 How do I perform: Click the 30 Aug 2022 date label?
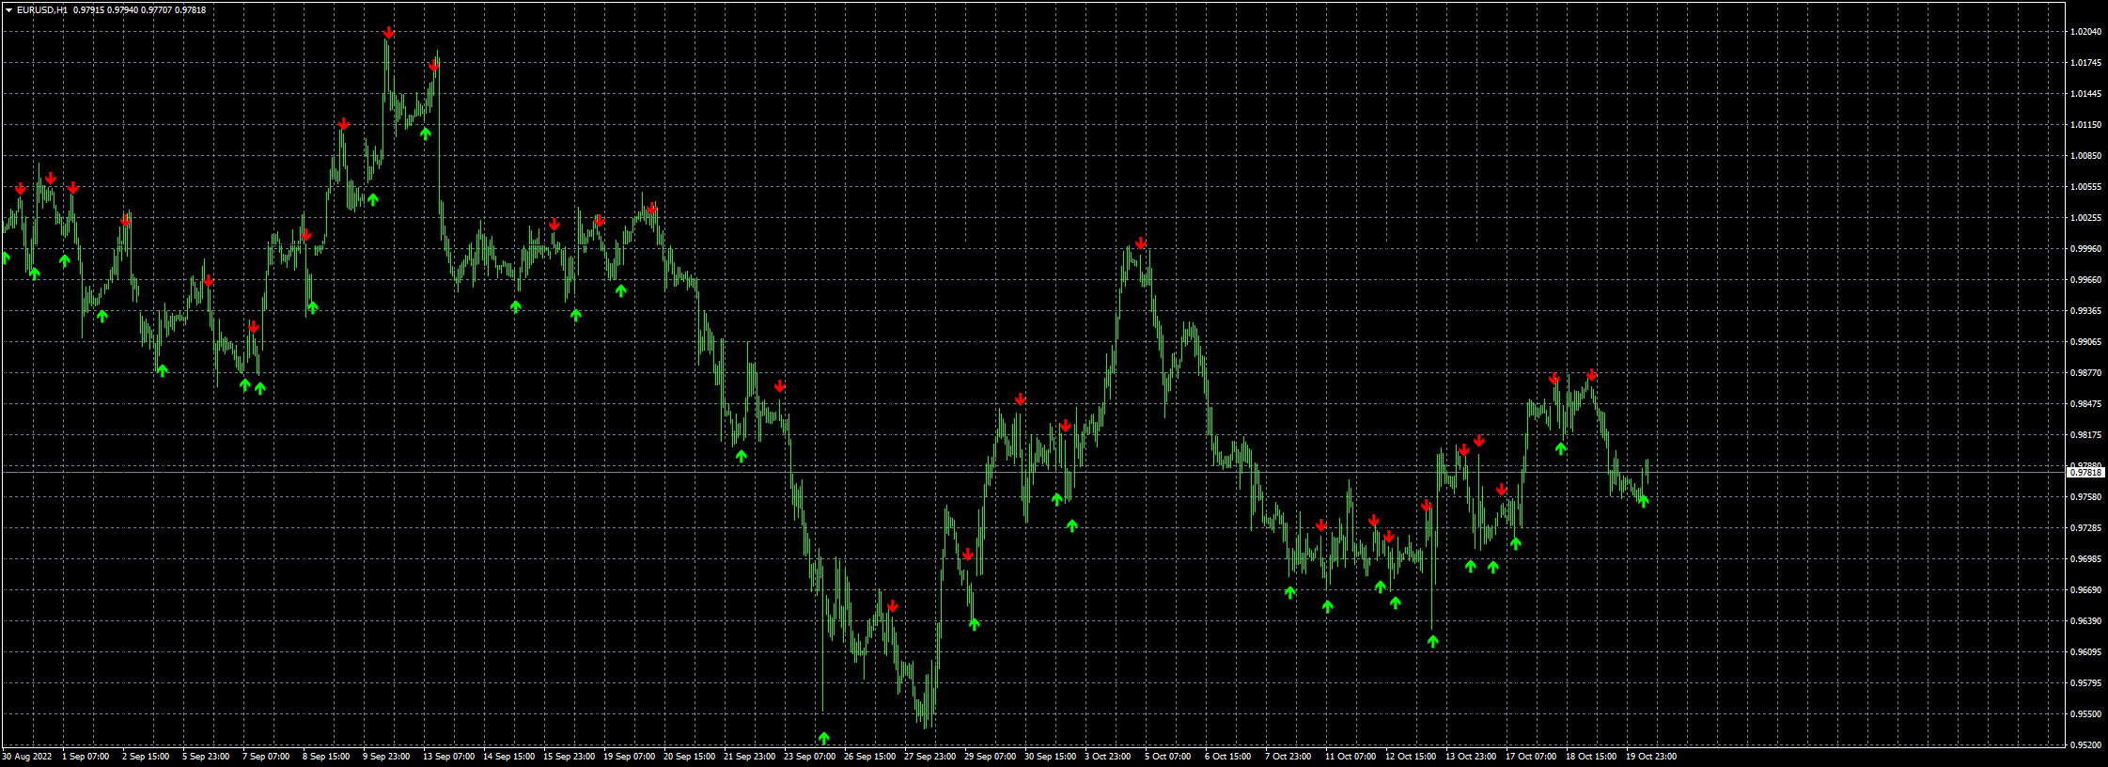[27, 757]
